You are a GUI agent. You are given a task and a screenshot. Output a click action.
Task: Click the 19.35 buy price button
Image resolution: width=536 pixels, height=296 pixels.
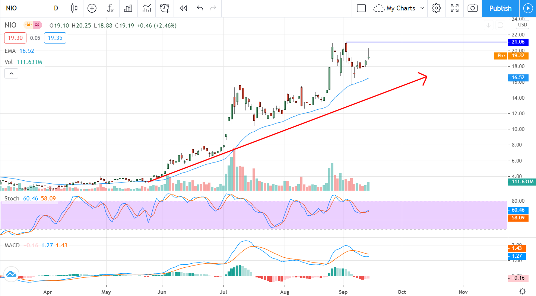click(x=52, y=38)
